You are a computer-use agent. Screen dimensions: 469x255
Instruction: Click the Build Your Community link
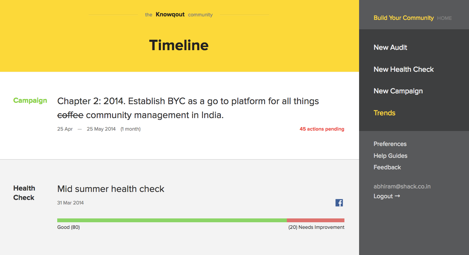(x=403, y=18)
